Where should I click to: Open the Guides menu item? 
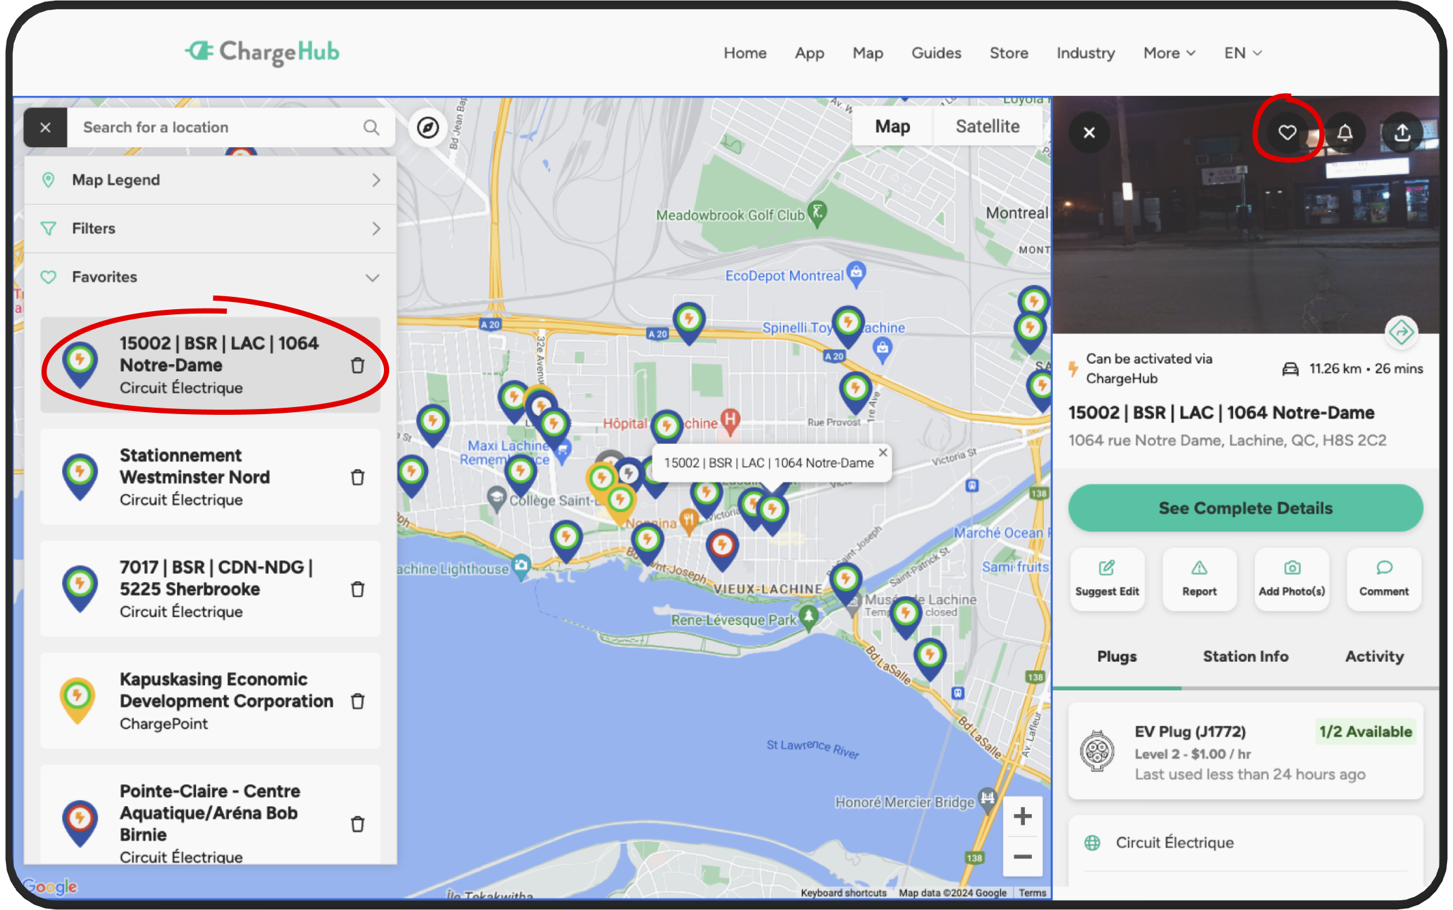click(936, 52)
